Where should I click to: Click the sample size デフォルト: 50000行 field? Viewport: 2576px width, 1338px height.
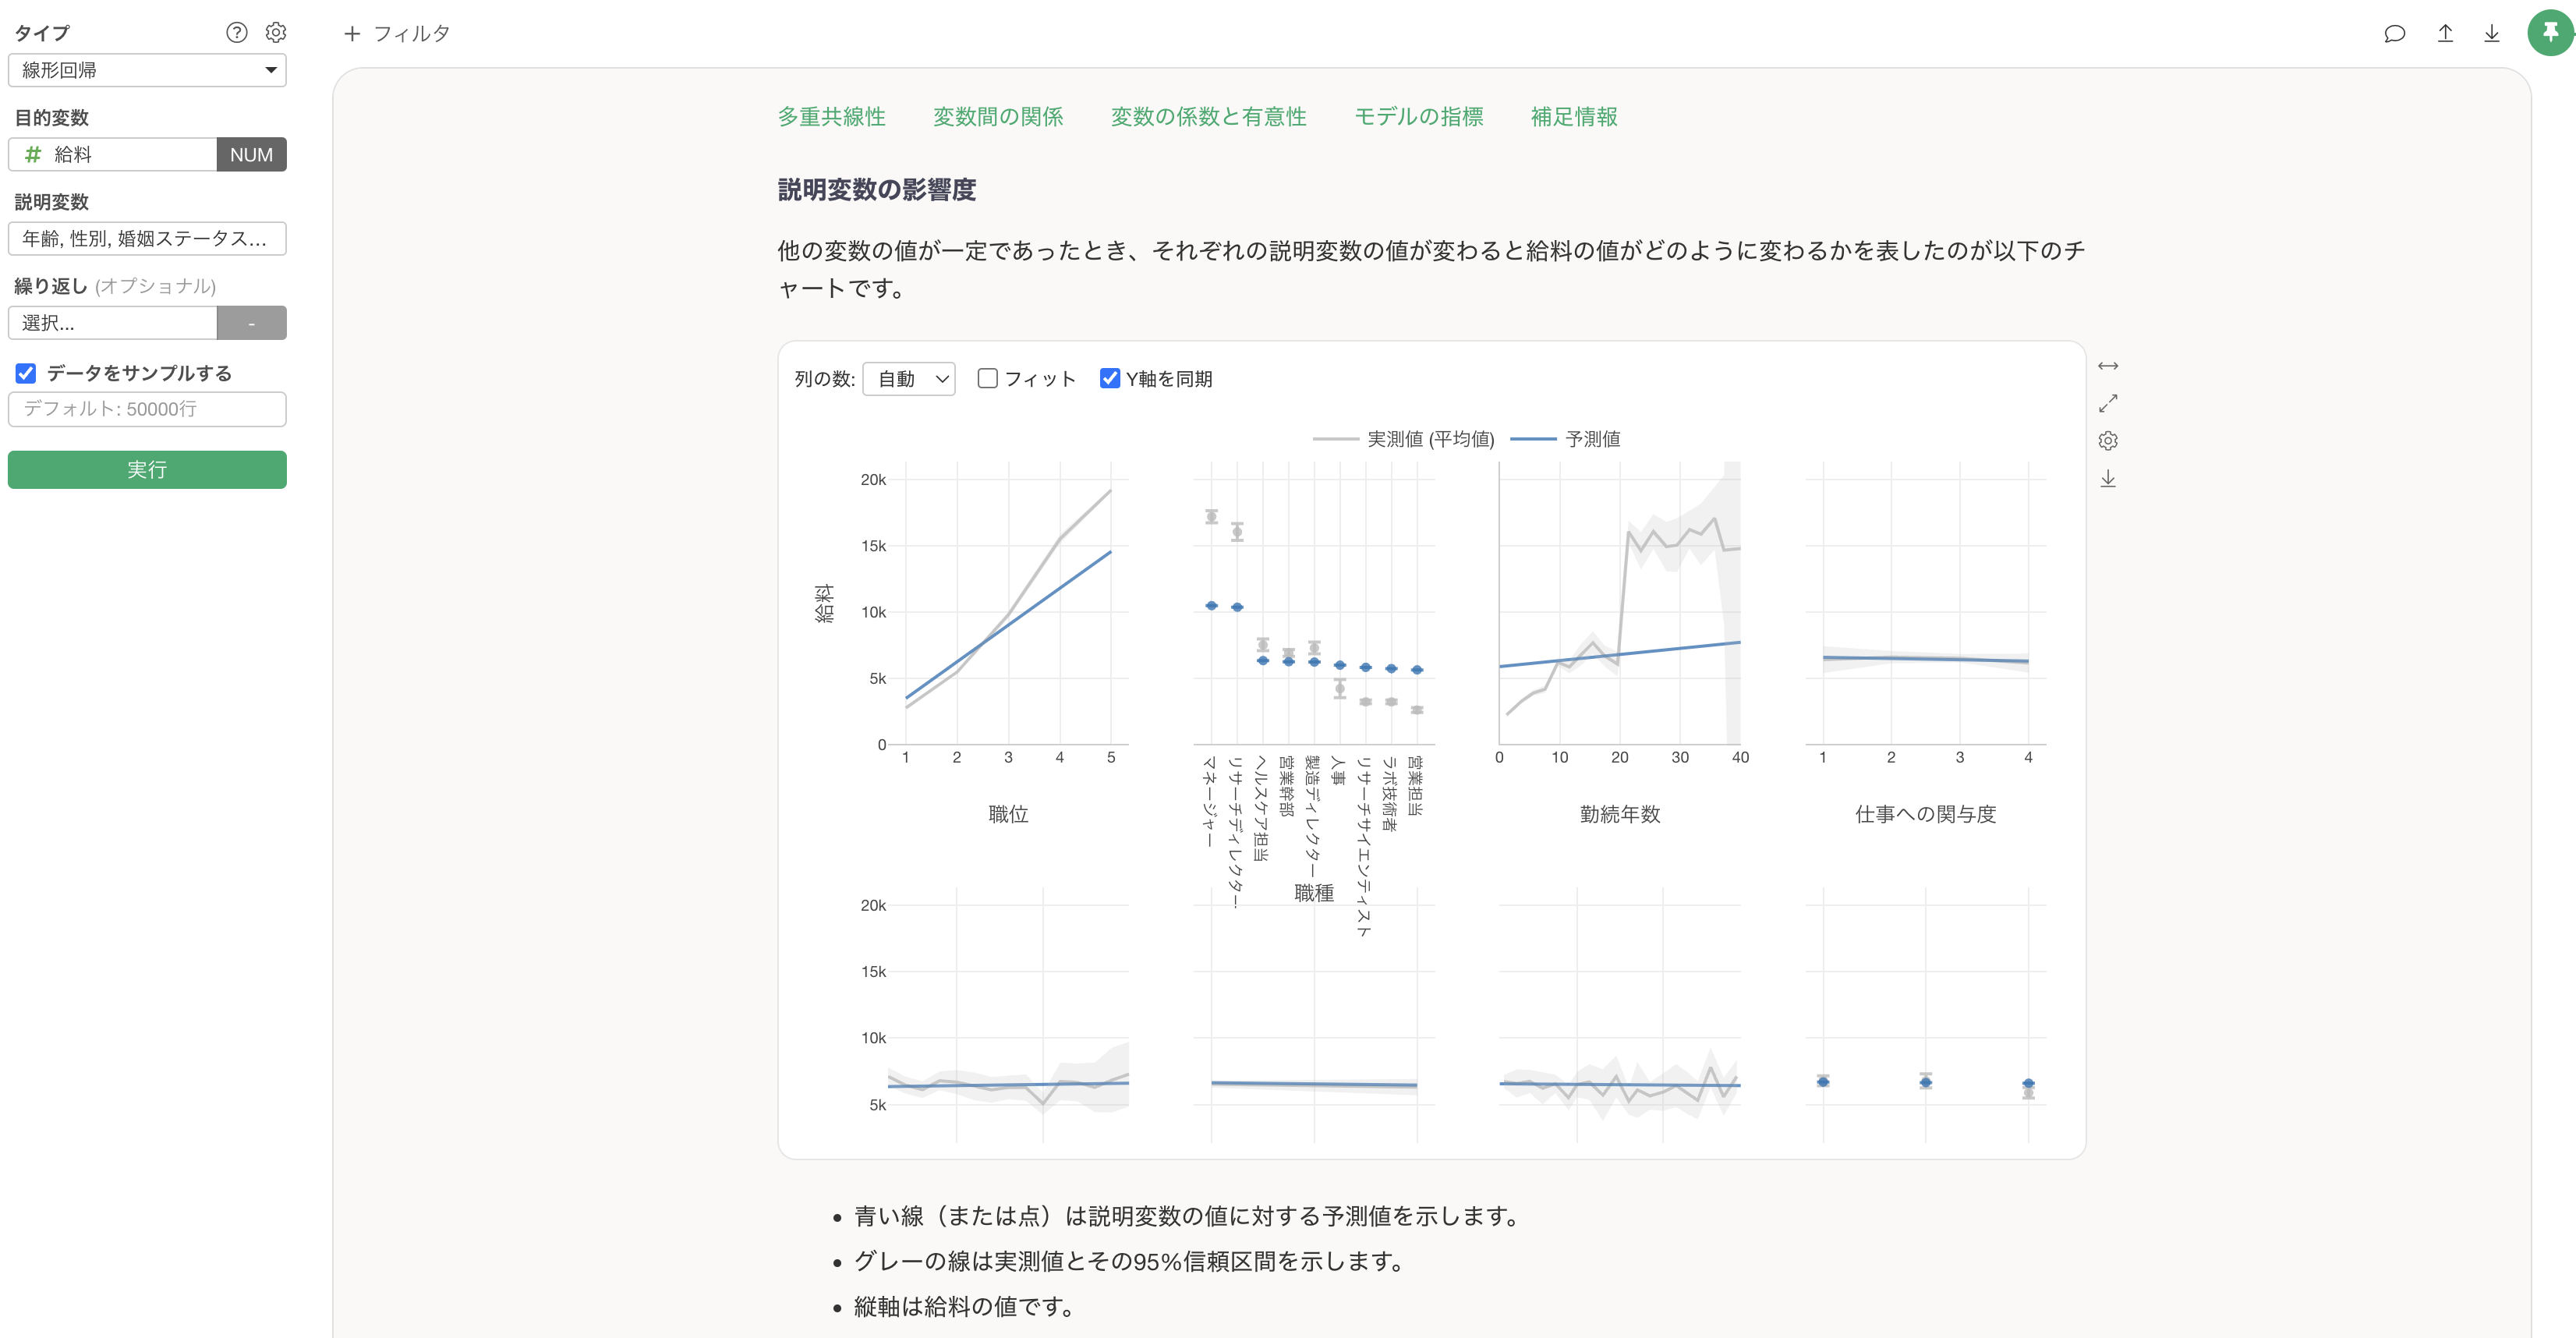(x=147, y=409)
